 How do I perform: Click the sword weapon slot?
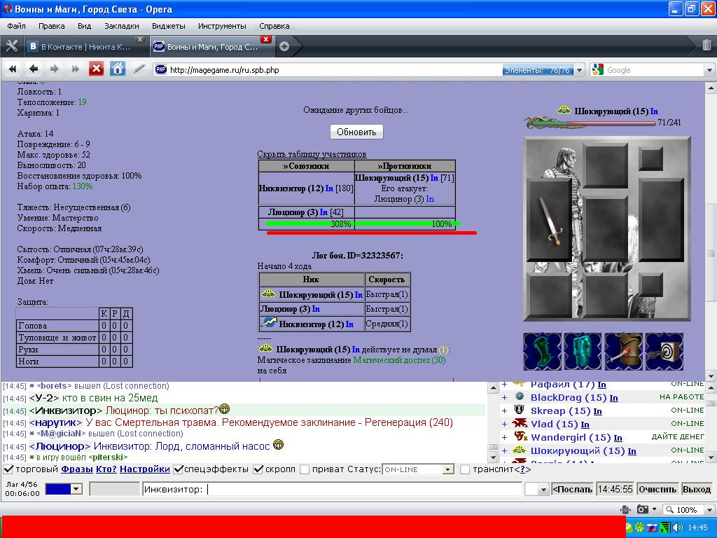pos(550,221)
